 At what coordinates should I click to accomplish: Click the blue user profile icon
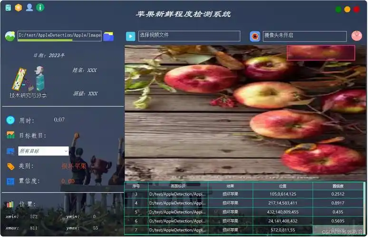(x=29, y=7)
